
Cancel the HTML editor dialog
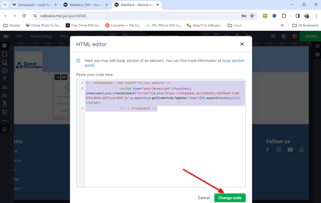(204, 198)
